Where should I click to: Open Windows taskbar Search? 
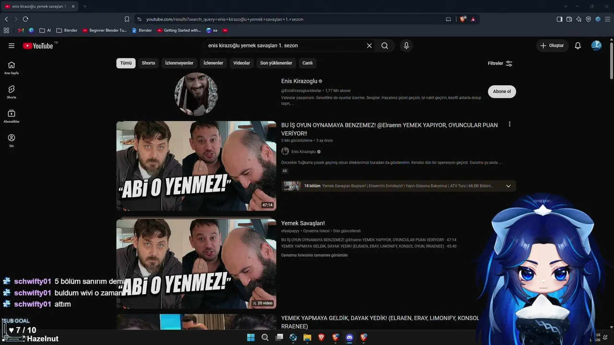tap(265, 337)
